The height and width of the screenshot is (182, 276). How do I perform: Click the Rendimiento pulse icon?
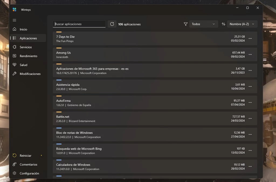point(15,56)
